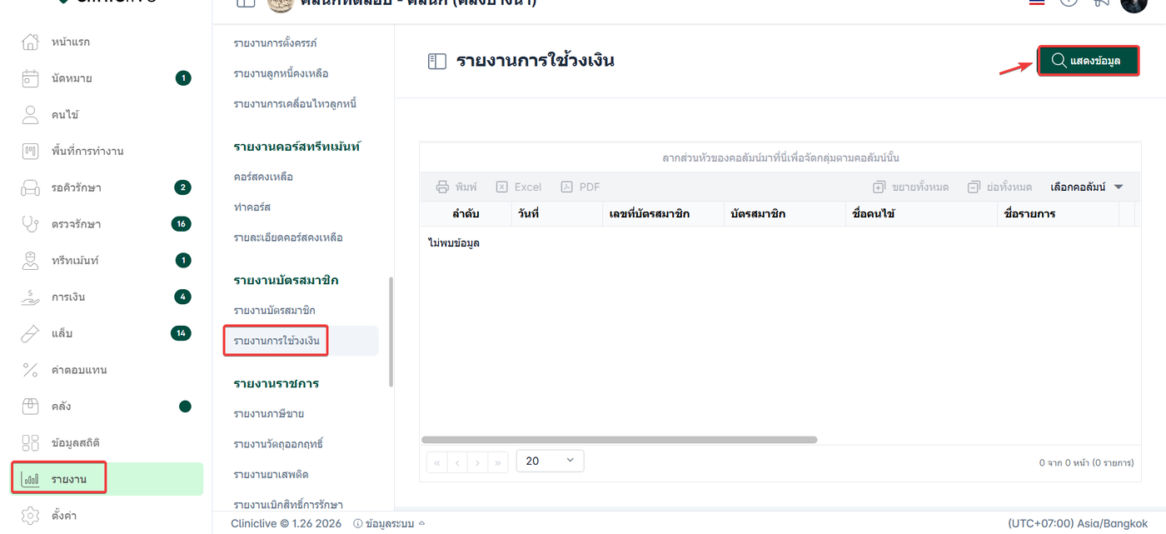Open the รอคิวรักษา queue icon
The width and height of the screenshot is (1166, 534).
(x=30, y=187)
